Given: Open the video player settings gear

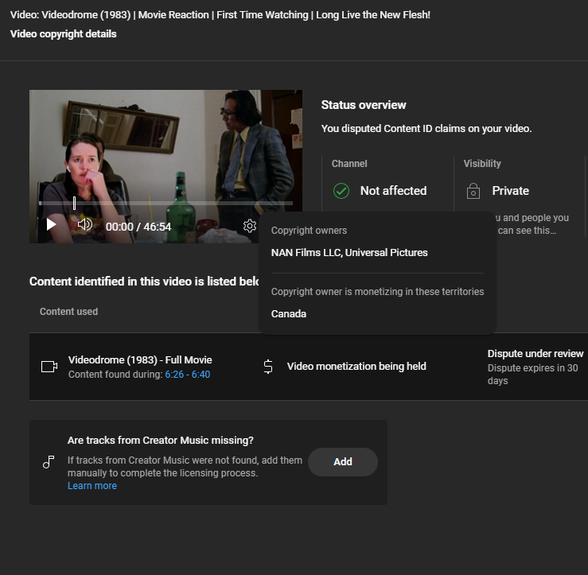Looking at the screenshot, I should coord(249,226).
